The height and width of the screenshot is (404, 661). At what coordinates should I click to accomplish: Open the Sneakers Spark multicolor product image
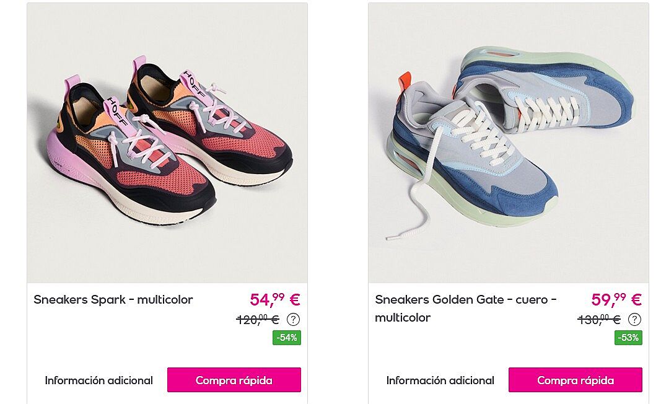167,143
